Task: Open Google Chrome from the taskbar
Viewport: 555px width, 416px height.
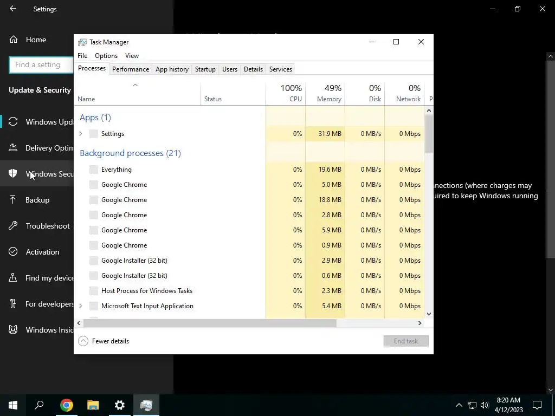Action: tap(67, 405)
